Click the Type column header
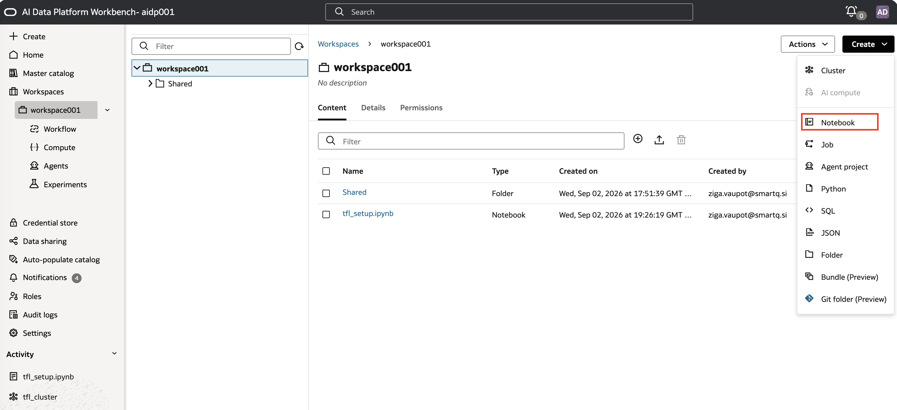The image size is (897, 410). [x=500, y=171]
